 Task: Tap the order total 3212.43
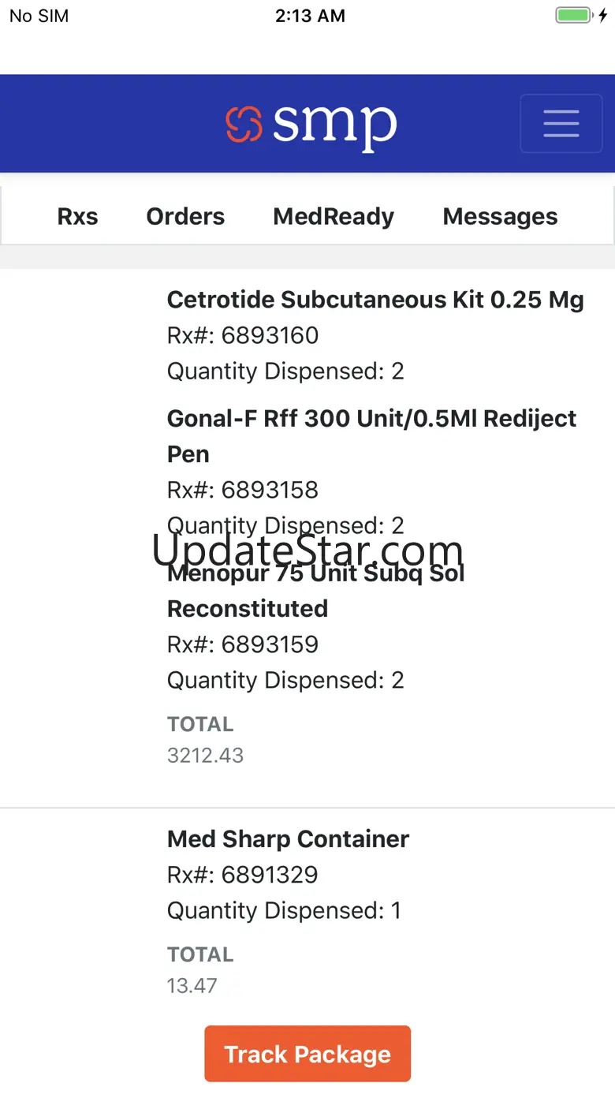coord(205,756)
